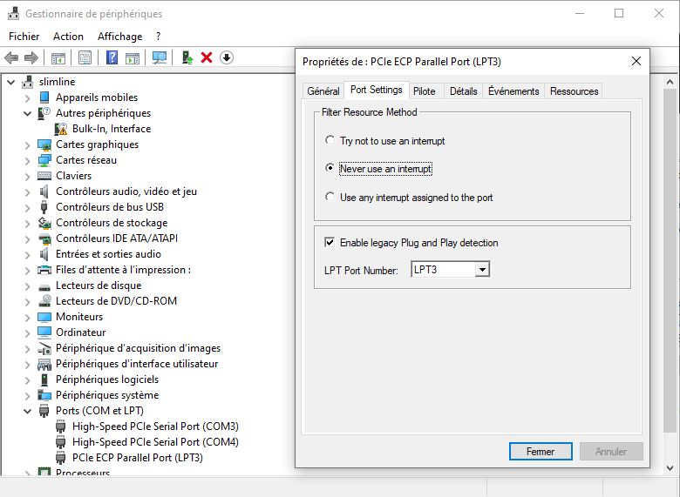Collapse the Ports (COM et LPT) branch
This screenshot has height=497, width=680.
27,412
